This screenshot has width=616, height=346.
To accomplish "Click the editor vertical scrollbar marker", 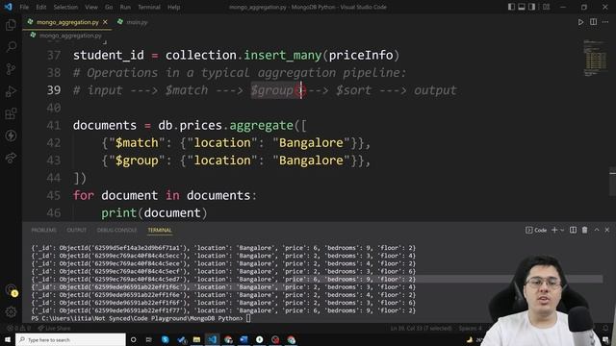I will click(x=612, y=172).
